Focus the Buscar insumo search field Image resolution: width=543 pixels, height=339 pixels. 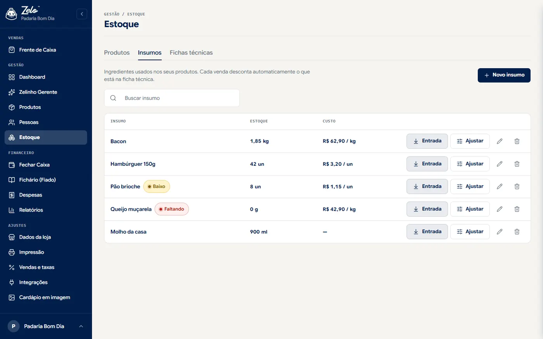[172, 98]
